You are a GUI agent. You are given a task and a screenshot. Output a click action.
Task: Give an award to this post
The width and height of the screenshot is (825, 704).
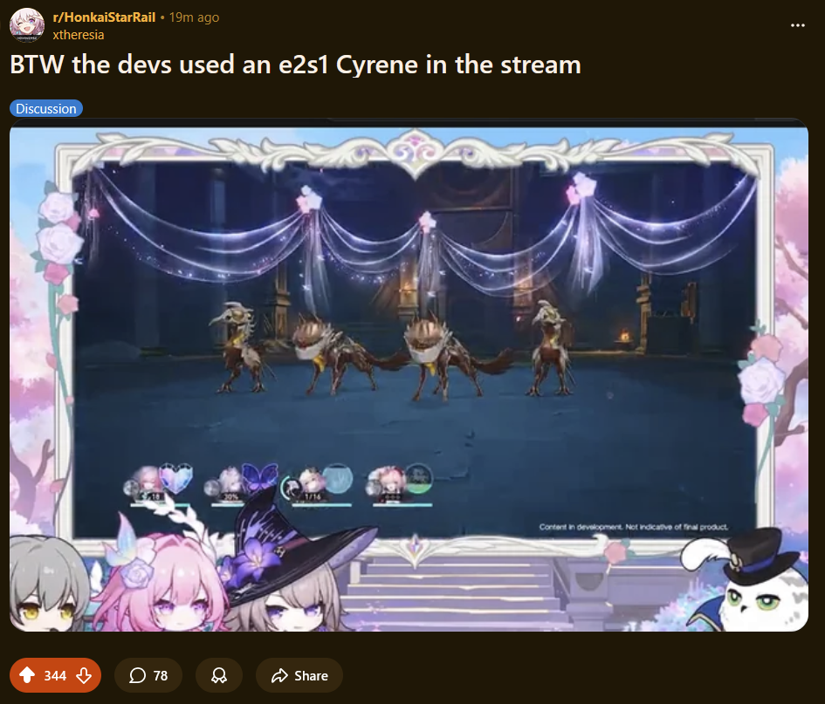click(219, 675)
